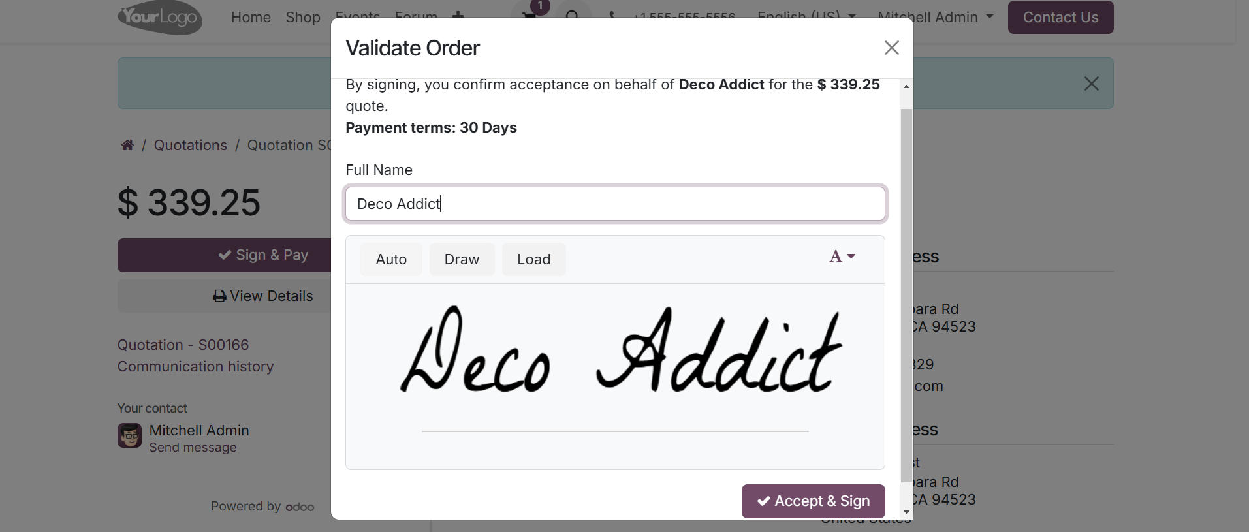Open the signature font style dropdown
This screenshot has height=532, width=1249.
tap(842, 257)
